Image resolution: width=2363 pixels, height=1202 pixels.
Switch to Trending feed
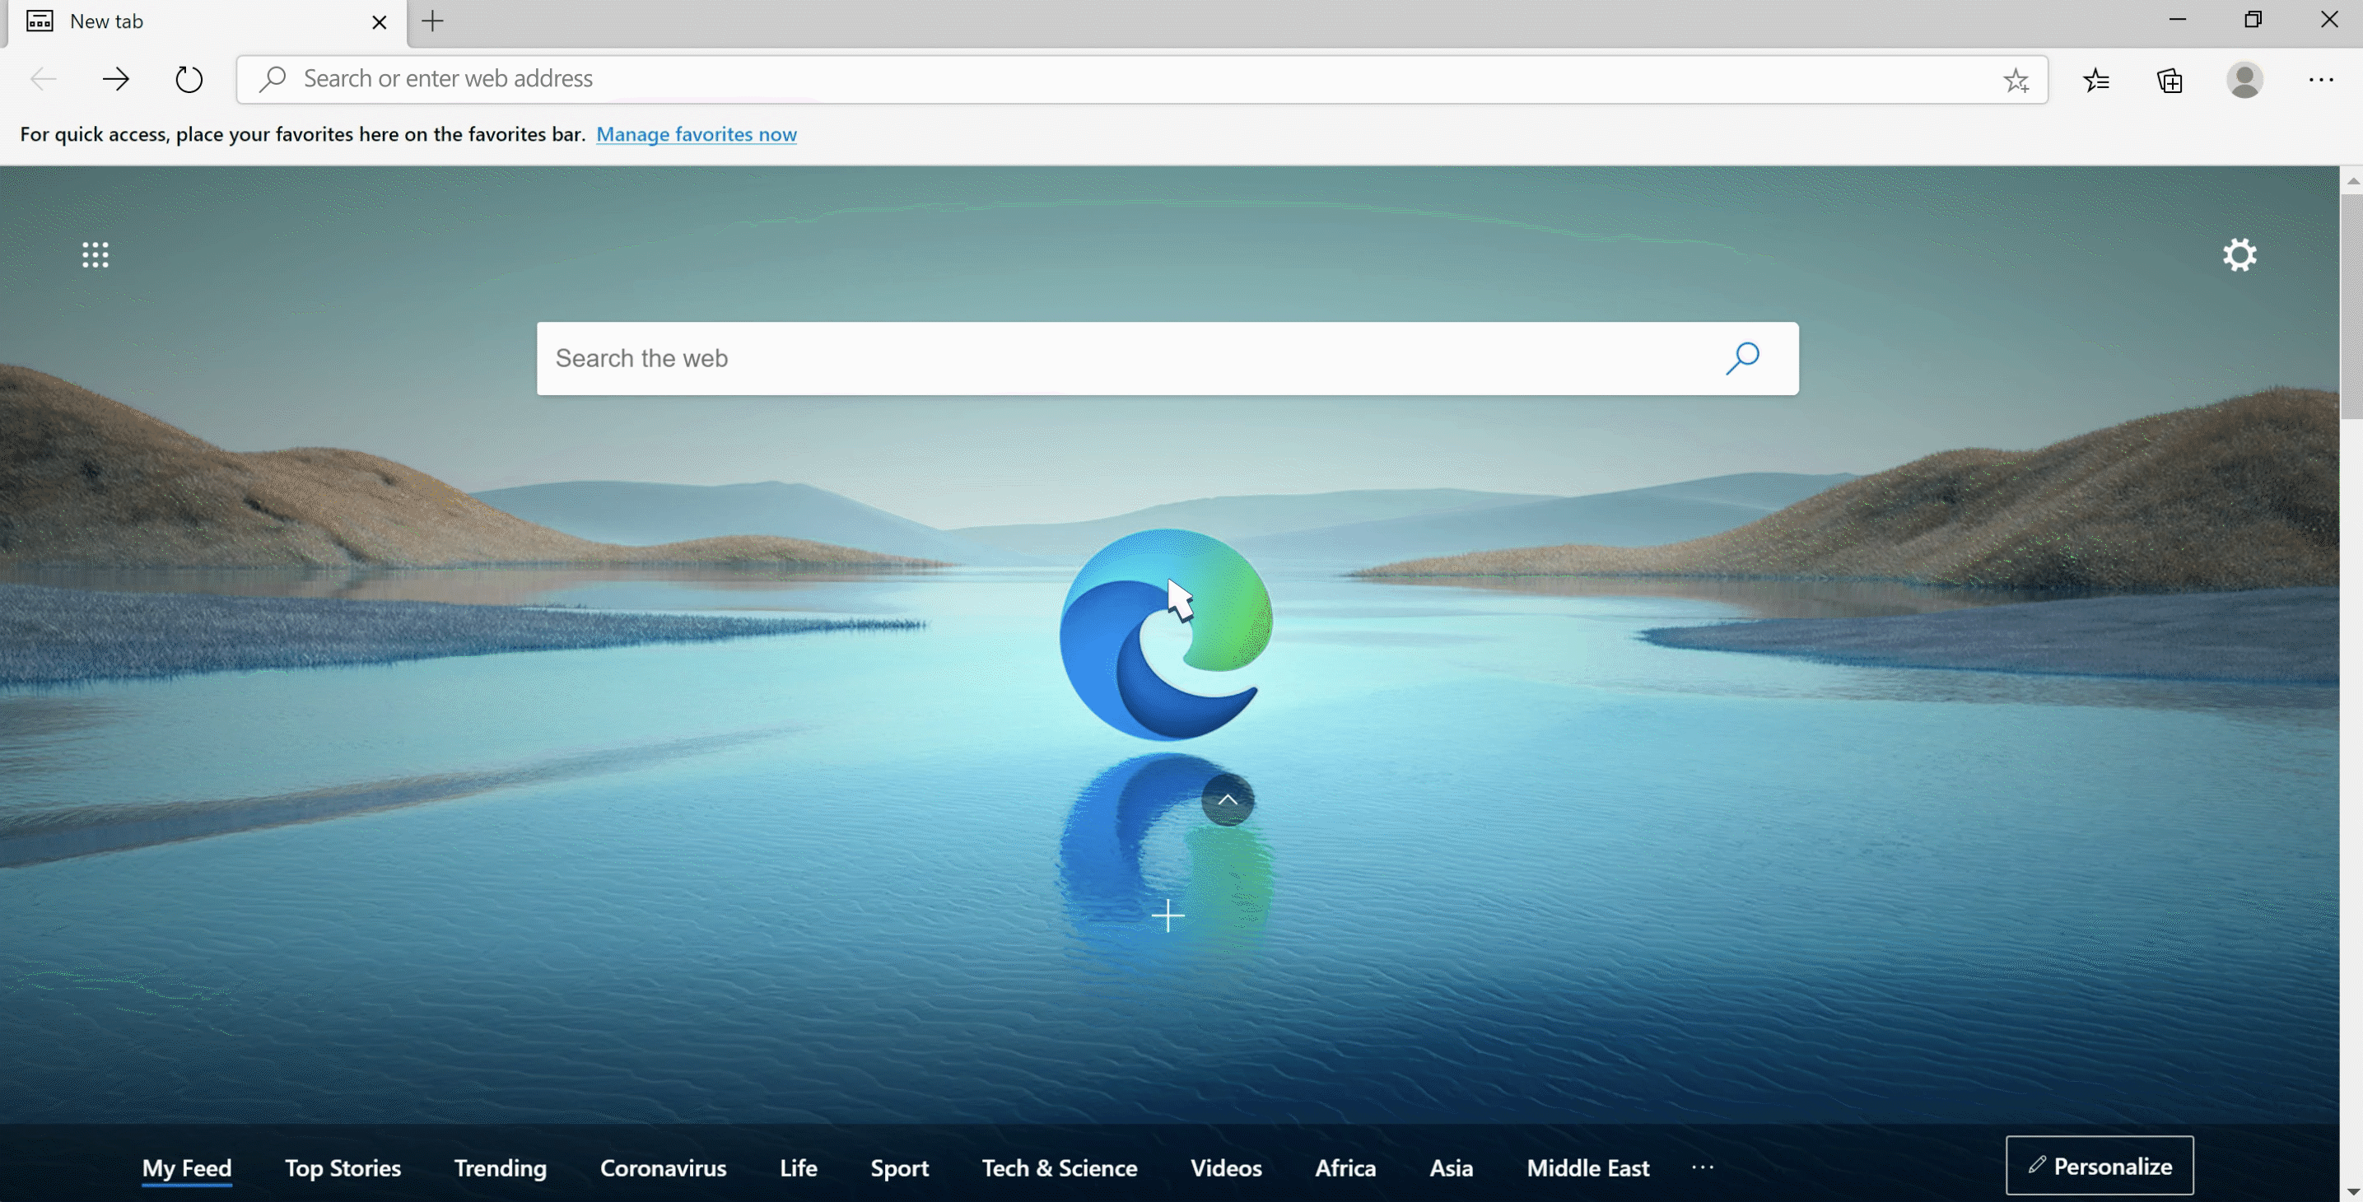[500, 1168]
